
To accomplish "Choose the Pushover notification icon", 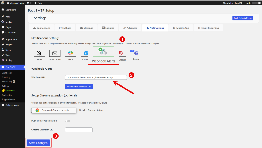I will (x=84, y=53).
